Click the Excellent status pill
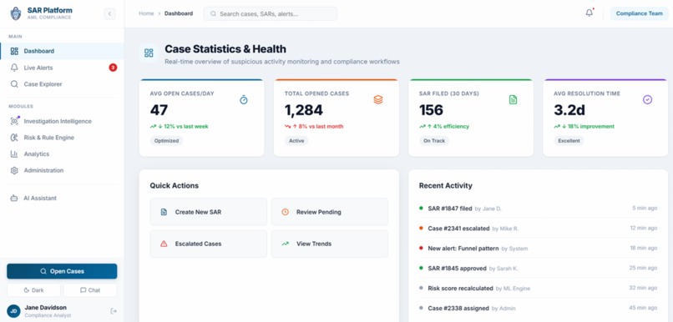The height and width of the screenshot is (322, 673). 569,141
